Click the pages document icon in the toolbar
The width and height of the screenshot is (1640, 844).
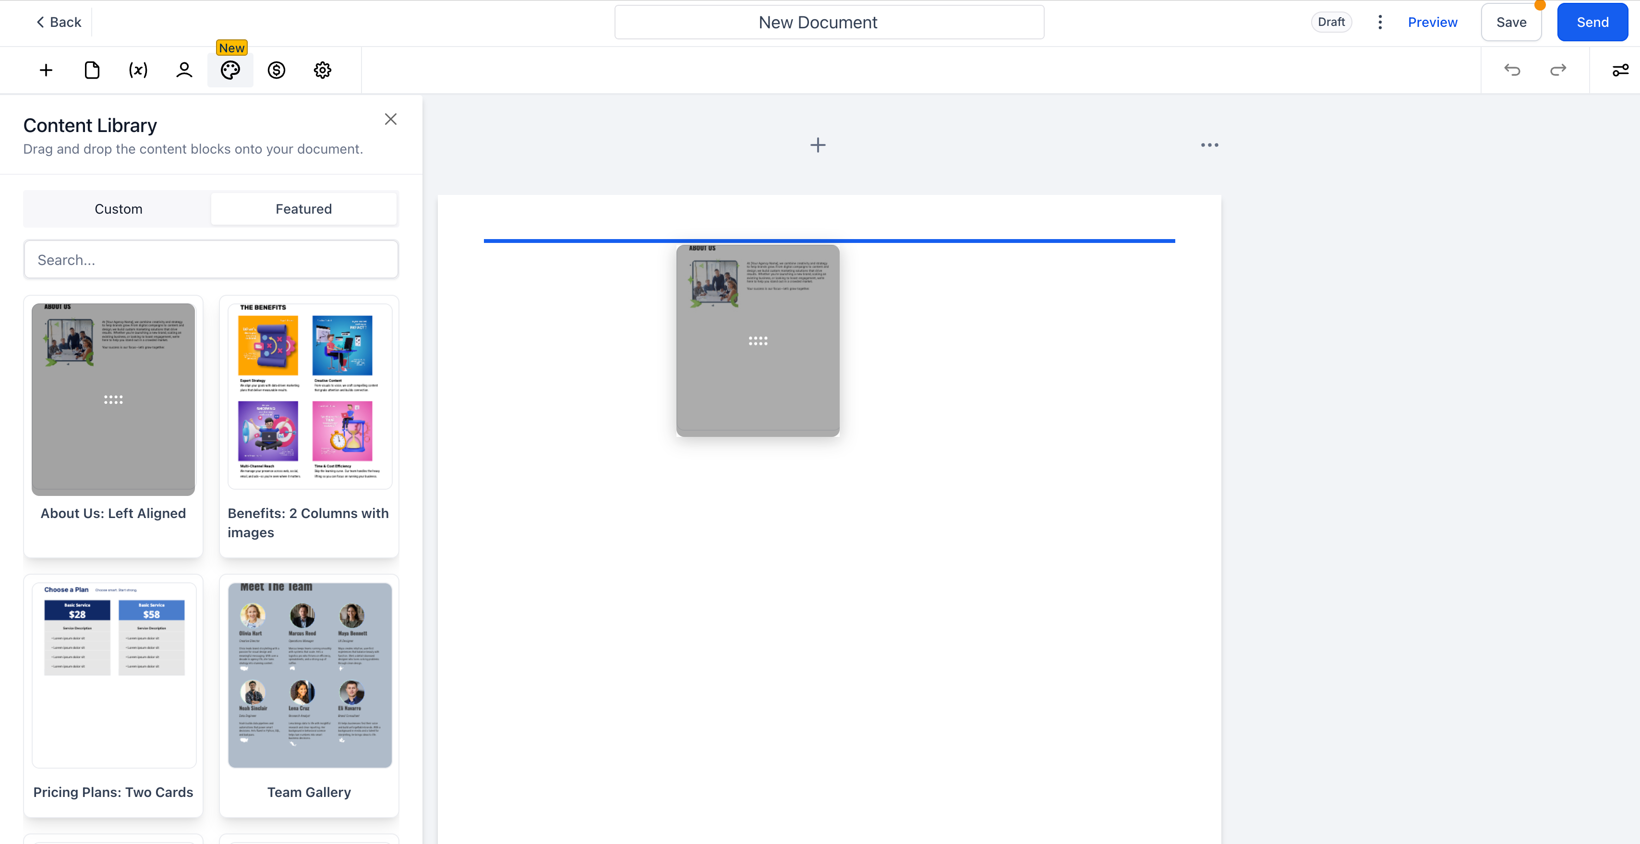click(x=92, y=70)
